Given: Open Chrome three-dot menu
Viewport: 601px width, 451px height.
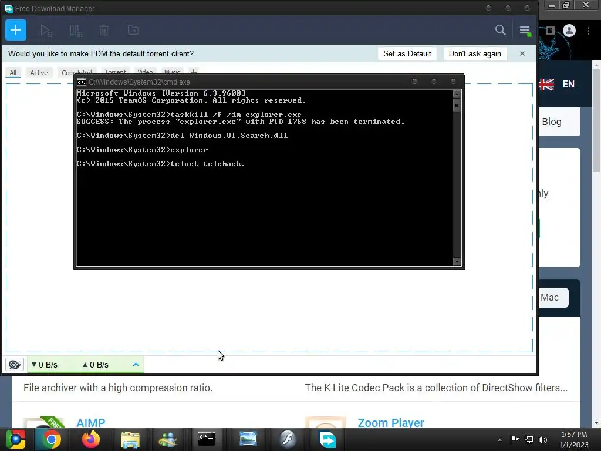Looking at the screenshot, I should tap(588, 31).
